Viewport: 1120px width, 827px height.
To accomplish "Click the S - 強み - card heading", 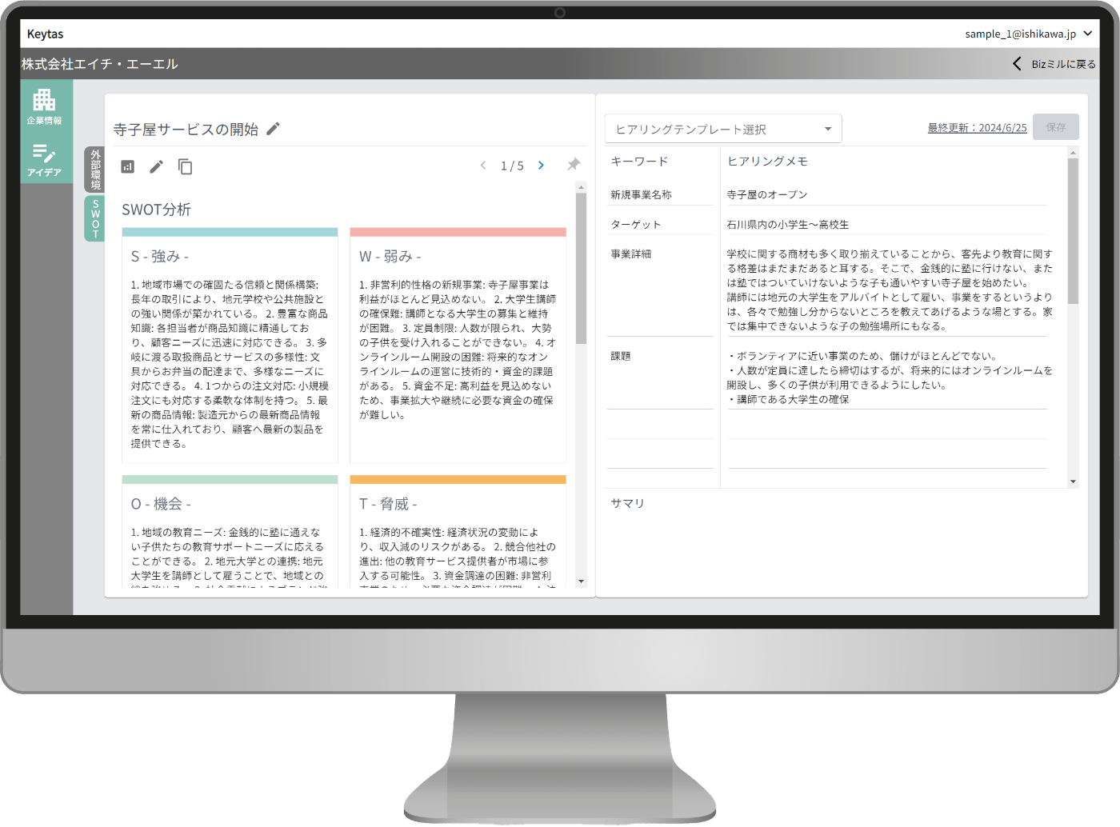I will [160, 256].
